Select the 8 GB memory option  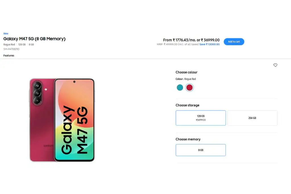201,150
